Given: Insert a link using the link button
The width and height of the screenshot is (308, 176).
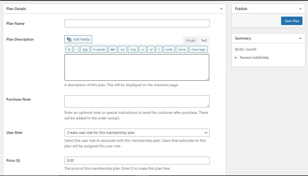Looking at the screenshot, I should pyautogui.click(x=85, y=50).
